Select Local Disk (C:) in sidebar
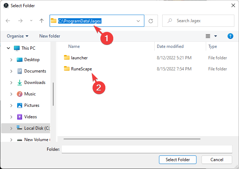 click(37, 128)
